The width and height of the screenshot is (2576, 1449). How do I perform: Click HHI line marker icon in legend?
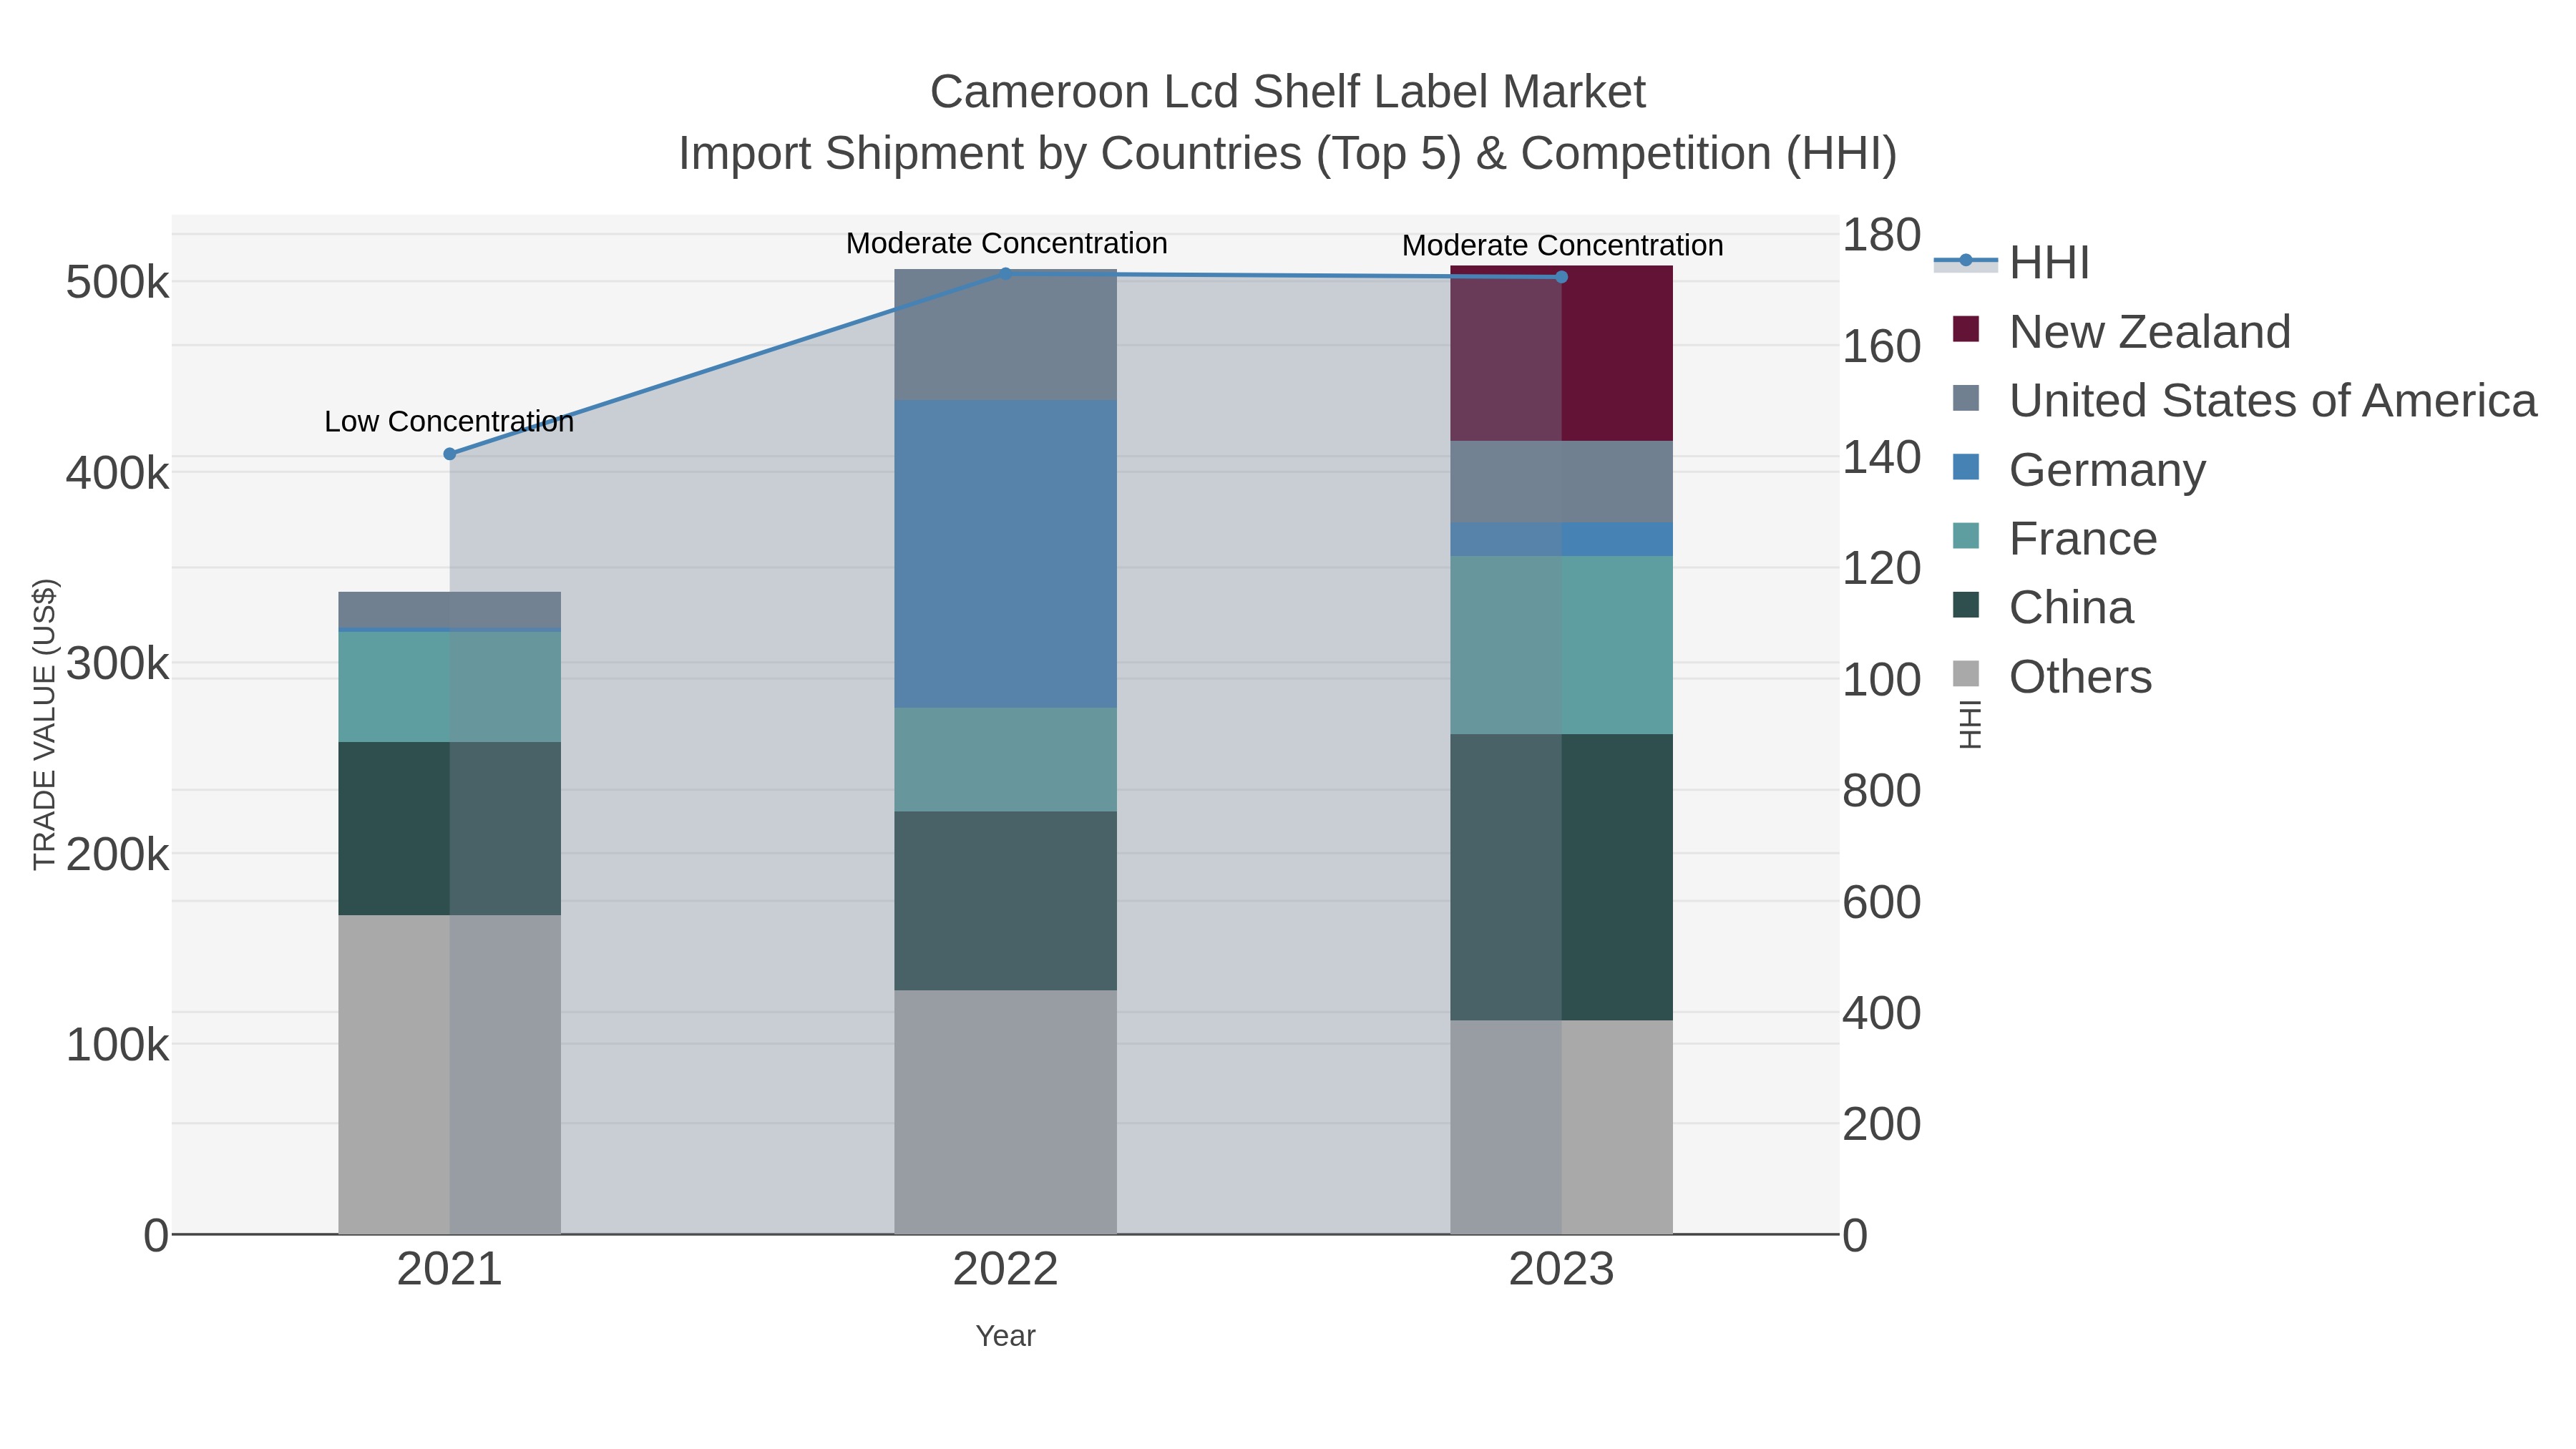pos(1965,261)
